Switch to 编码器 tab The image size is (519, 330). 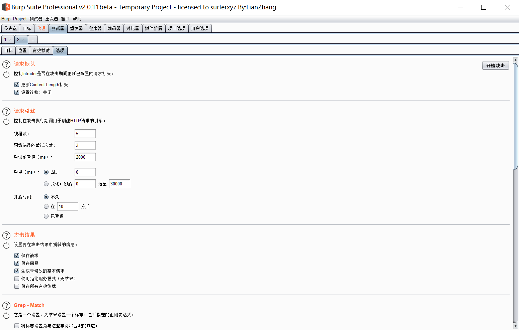(114, 28)
